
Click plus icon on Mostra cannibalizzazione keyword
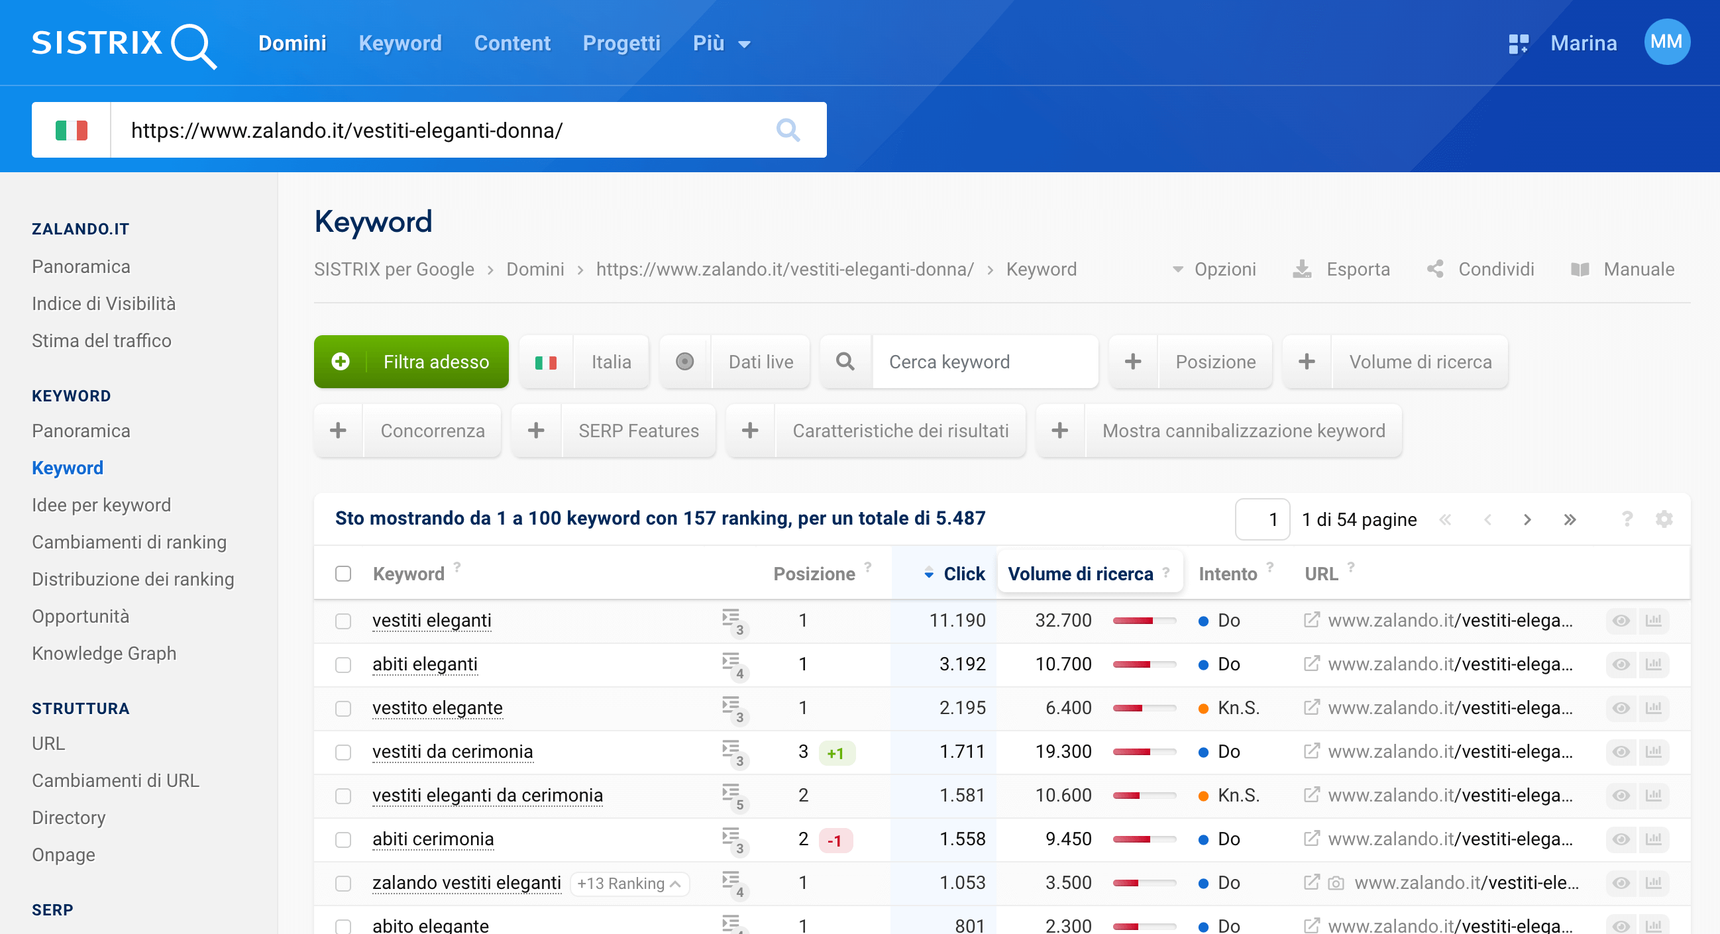click(x=1060, y=431)
